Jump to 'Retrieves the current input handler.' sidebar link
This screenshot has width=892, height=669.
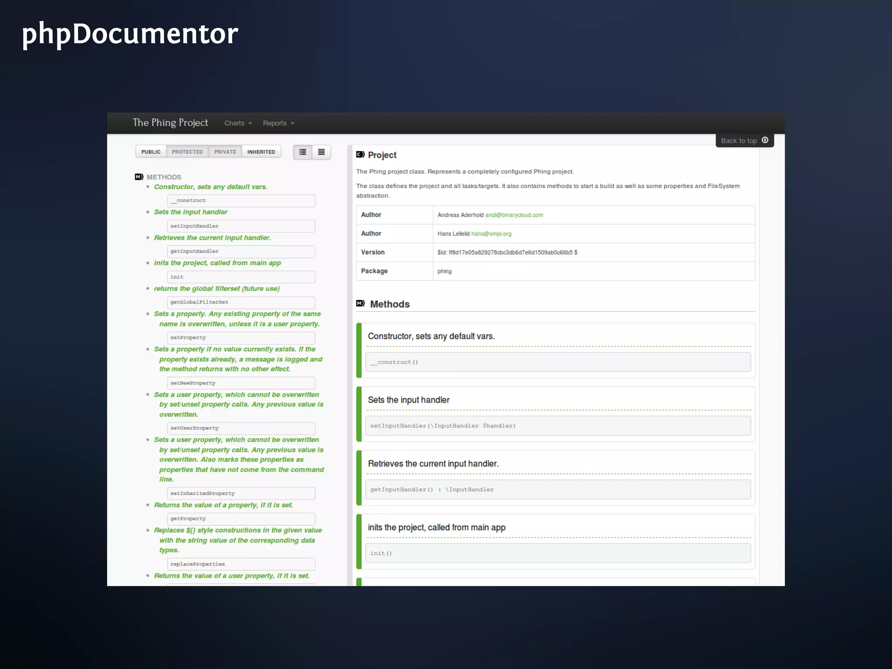[213, 238]
